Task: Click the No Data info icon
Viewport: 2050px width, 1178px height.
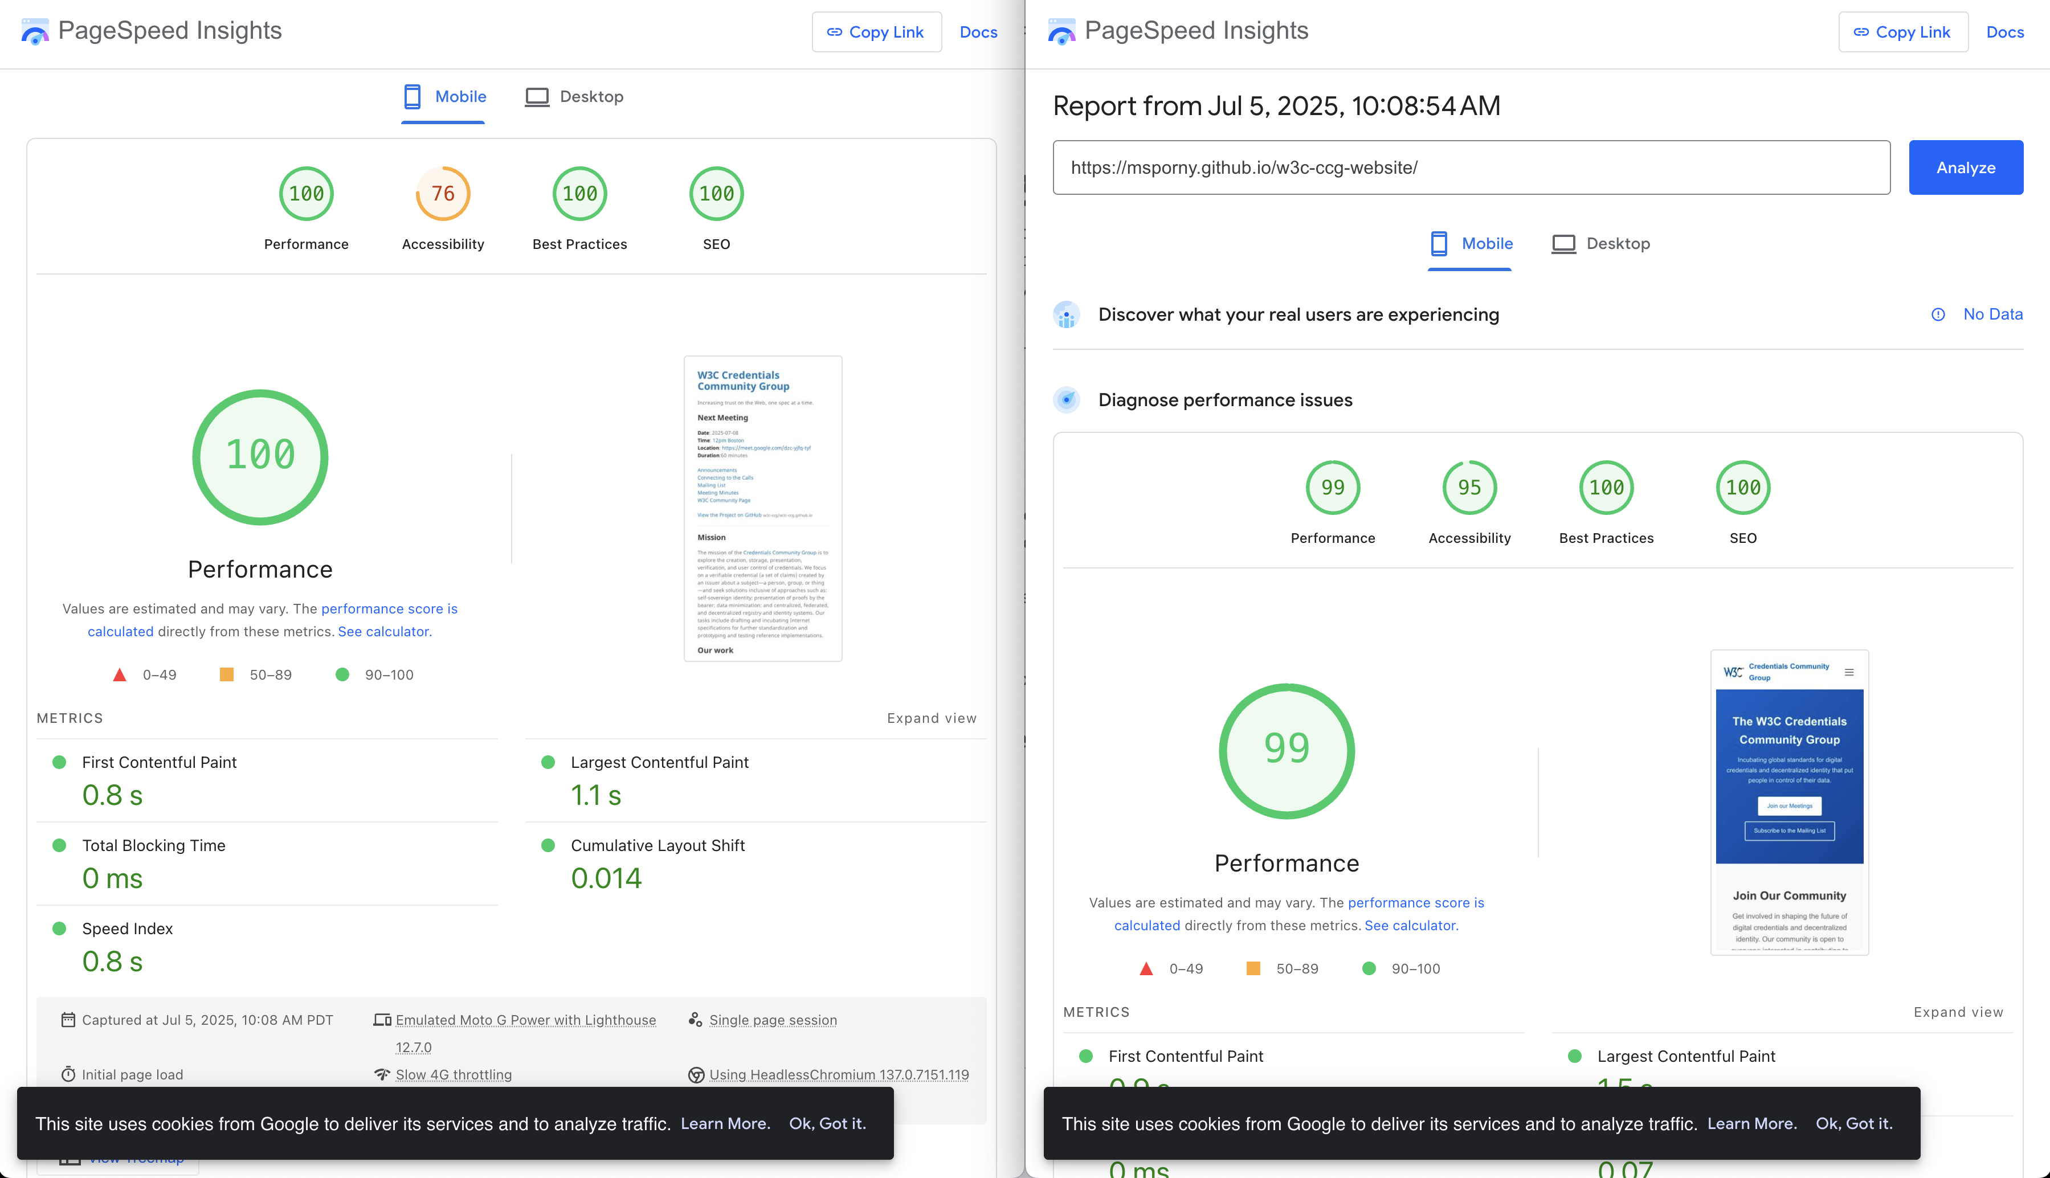Action: coord(1938,315)
